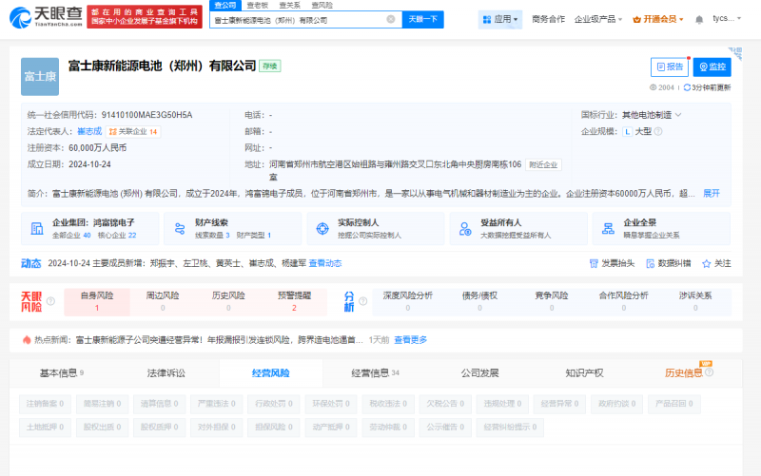Open 债务/债权 analysis item

coord(479,301)
